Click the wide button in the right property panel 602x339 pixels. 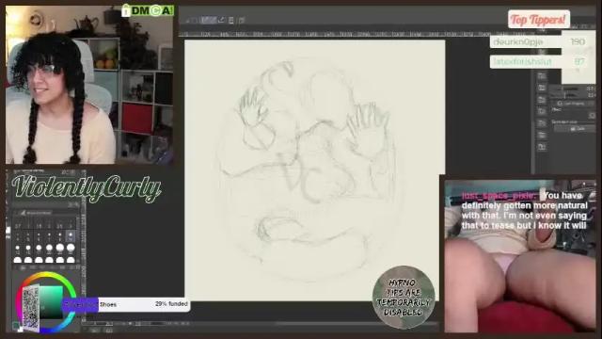click(x=575, y=129)
